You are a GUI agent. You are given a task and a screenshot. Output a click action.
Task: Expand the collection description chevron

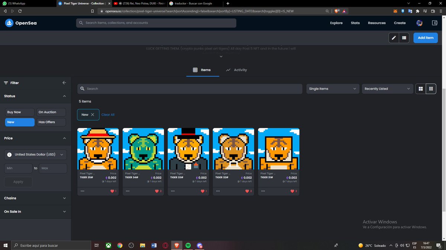point(221,56)
